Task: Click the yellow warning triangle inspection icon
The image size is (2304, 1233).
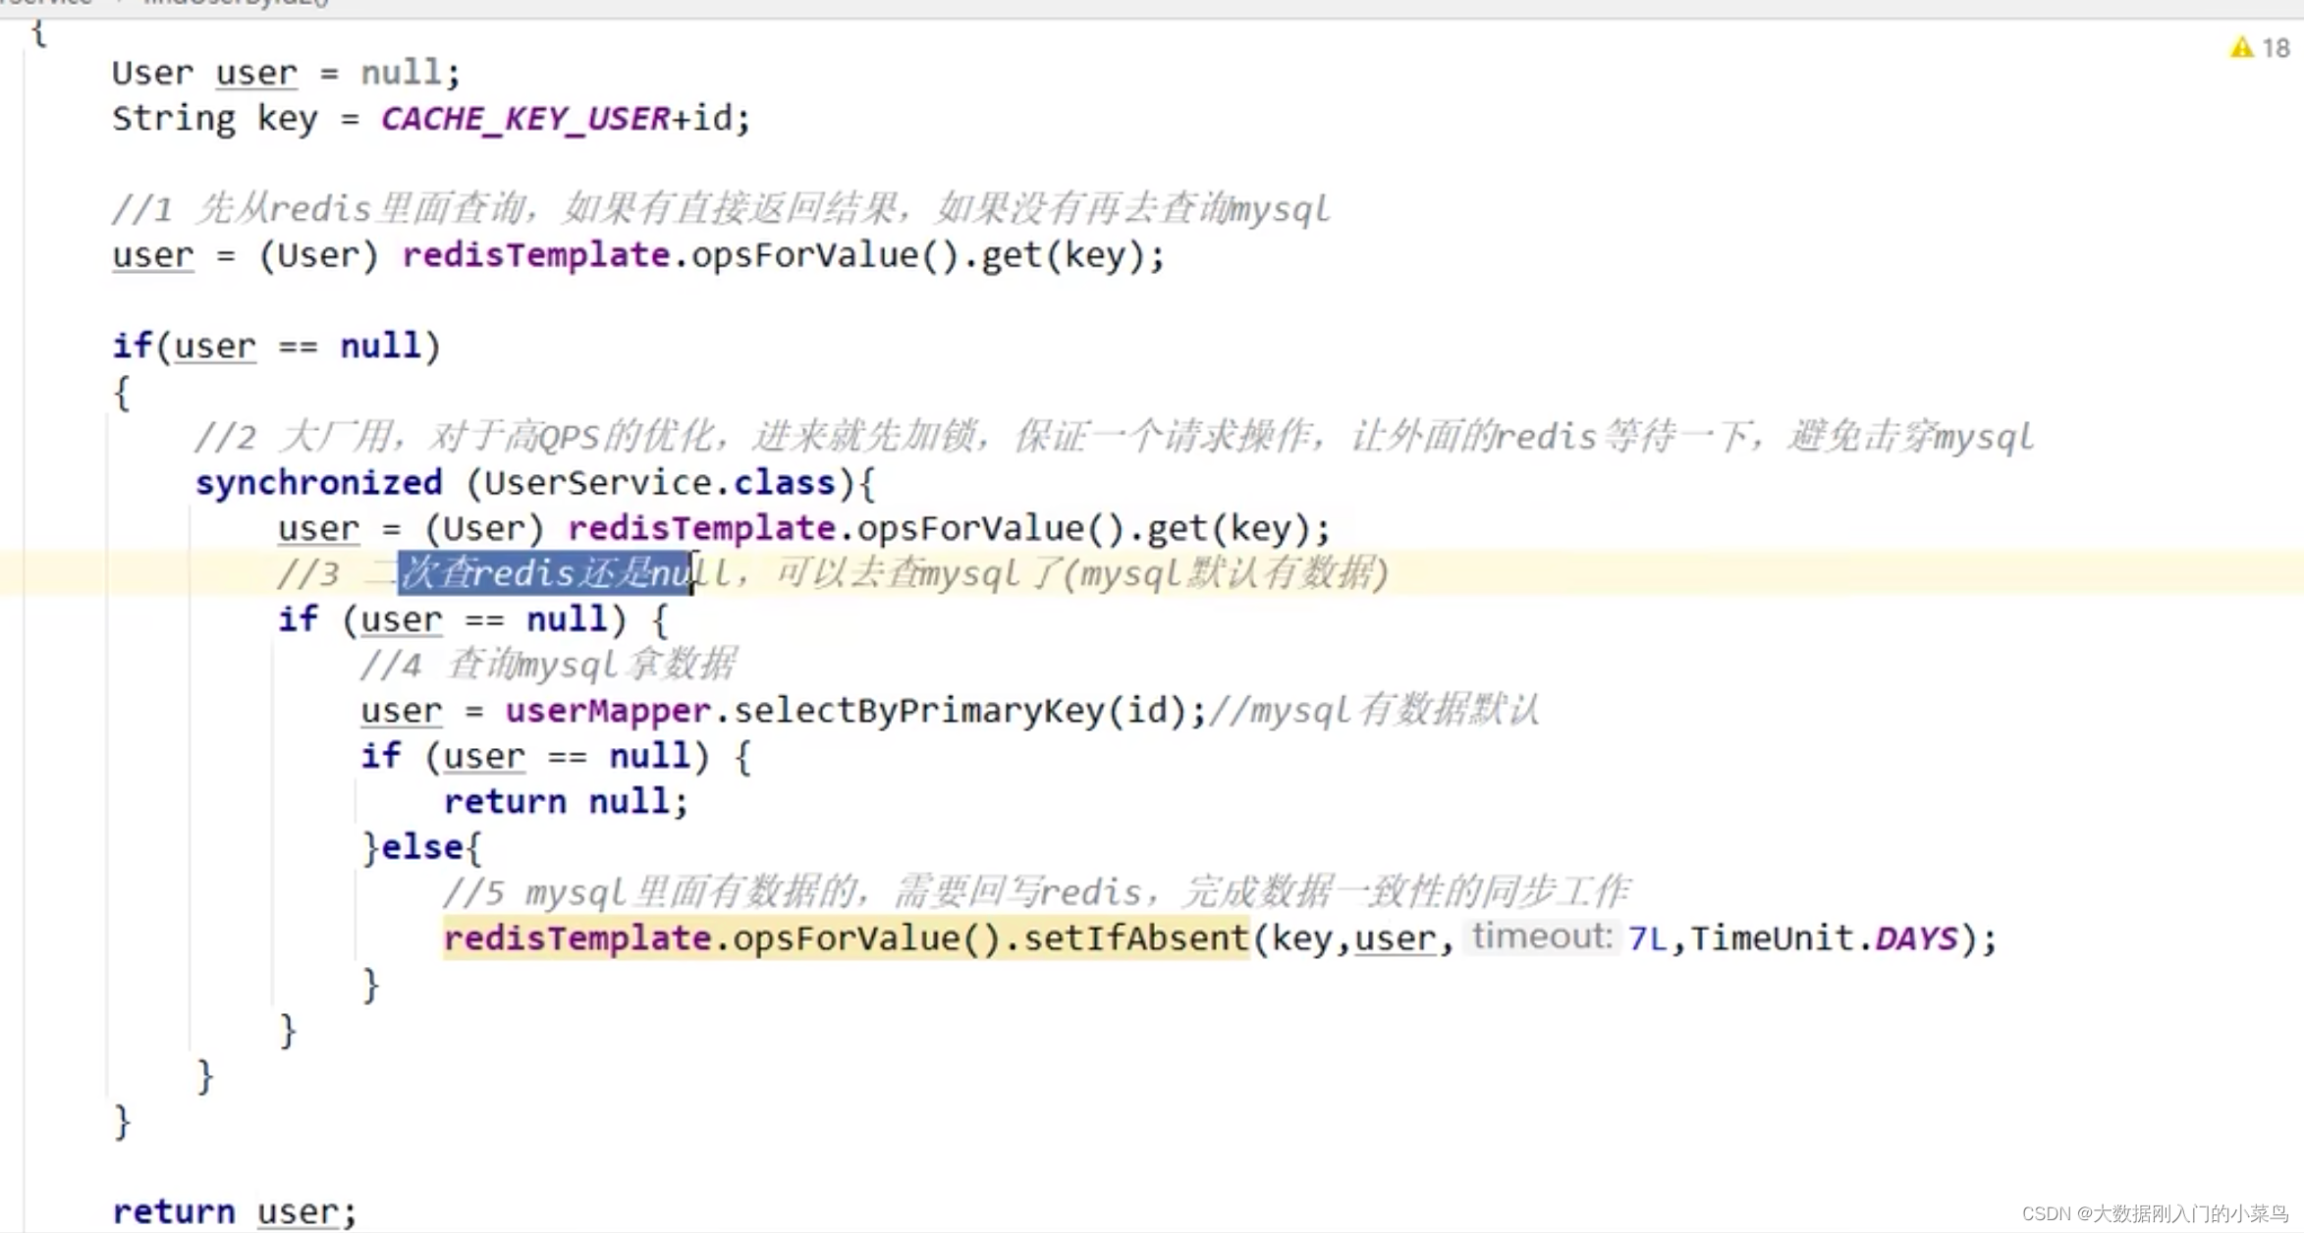Action: click(2241, 47)
